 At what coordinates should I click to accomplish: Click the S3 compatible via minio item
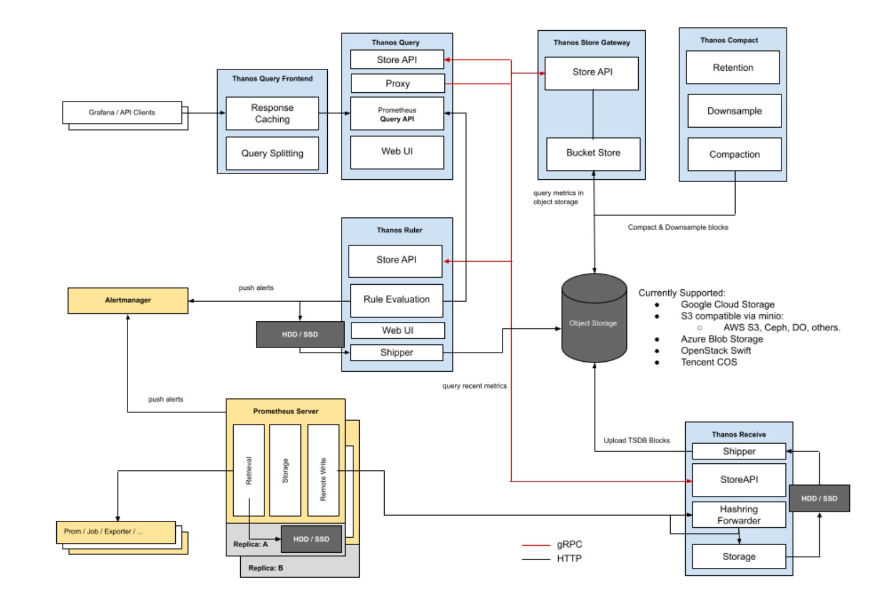click(x=732, y=316)
